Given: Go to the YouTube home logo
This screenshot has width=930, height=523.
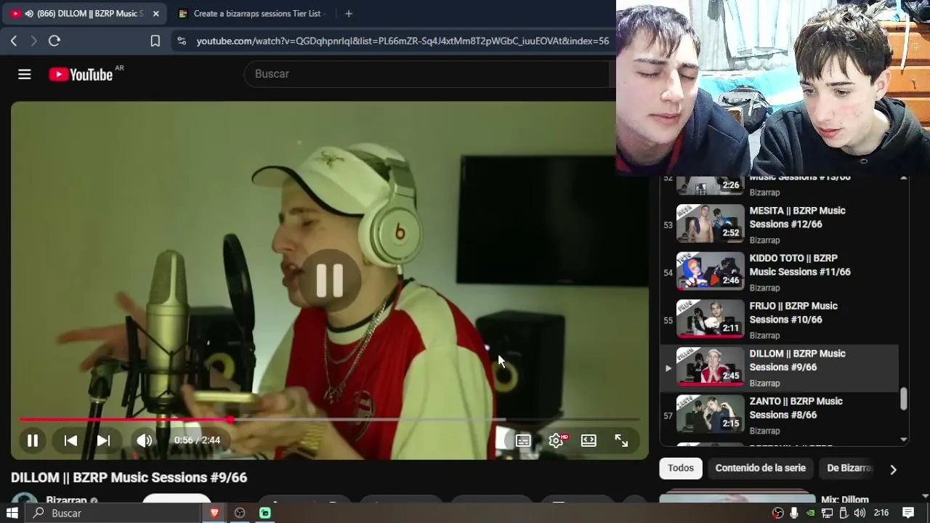Looking at the screenshot, I should pos(81,74).
